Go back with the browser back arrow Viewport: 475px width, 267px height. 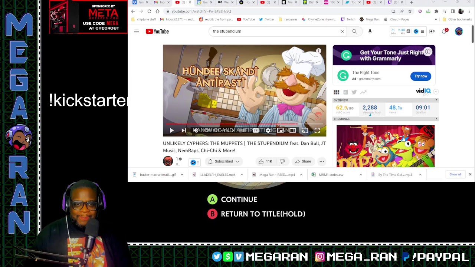[x=133, y=11]
